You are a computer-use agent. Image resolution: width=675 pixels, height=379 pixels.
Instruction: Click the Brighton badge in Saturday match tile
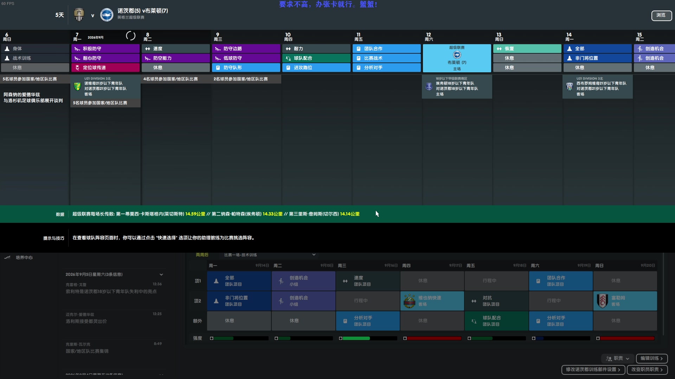tap(457, 55)
